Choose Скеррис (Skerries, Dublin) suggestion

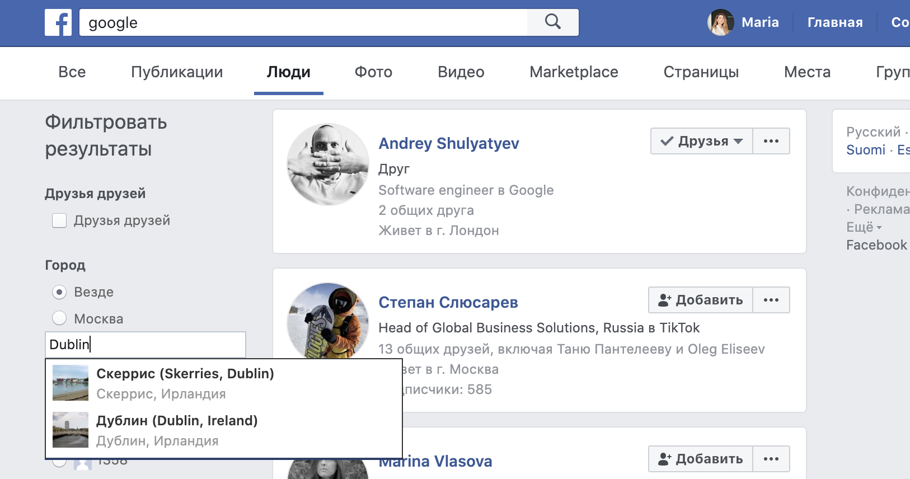(224, 383)
